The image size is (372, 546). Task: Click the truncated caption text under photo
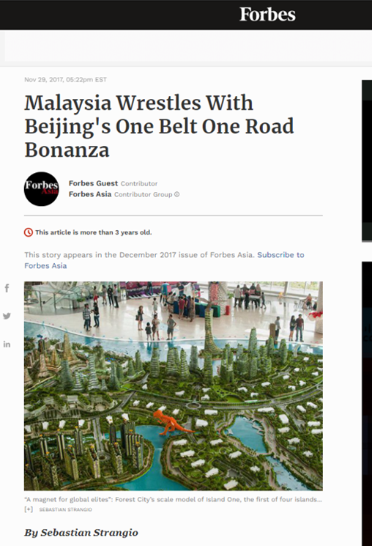[173, 499]
